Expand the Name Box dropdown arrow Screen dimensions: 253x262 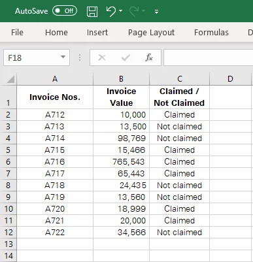pos(63,57)
